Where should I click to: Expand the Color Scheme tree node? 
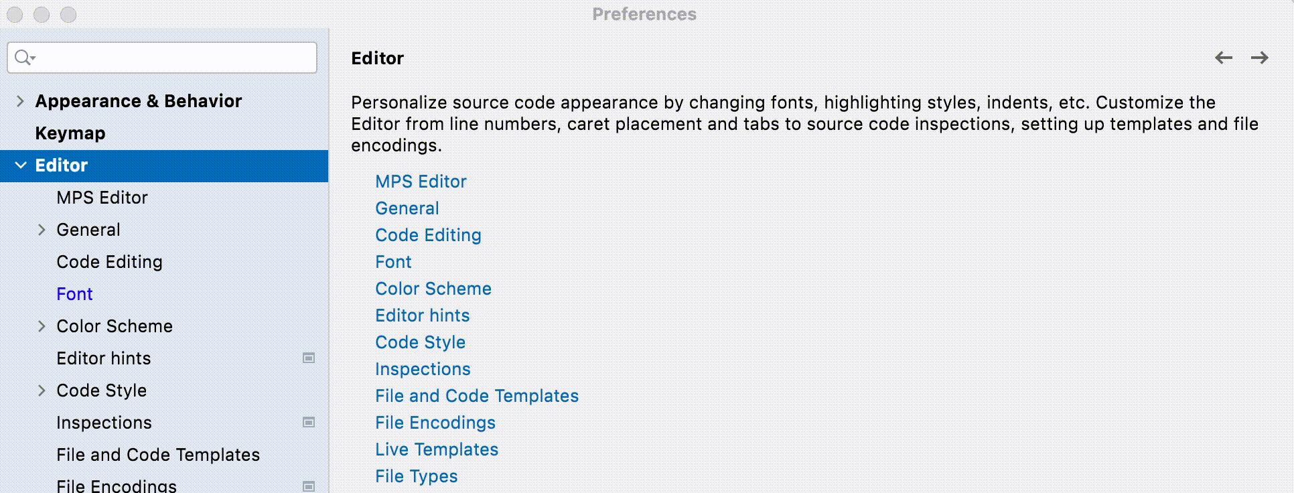tap(42, 326)
